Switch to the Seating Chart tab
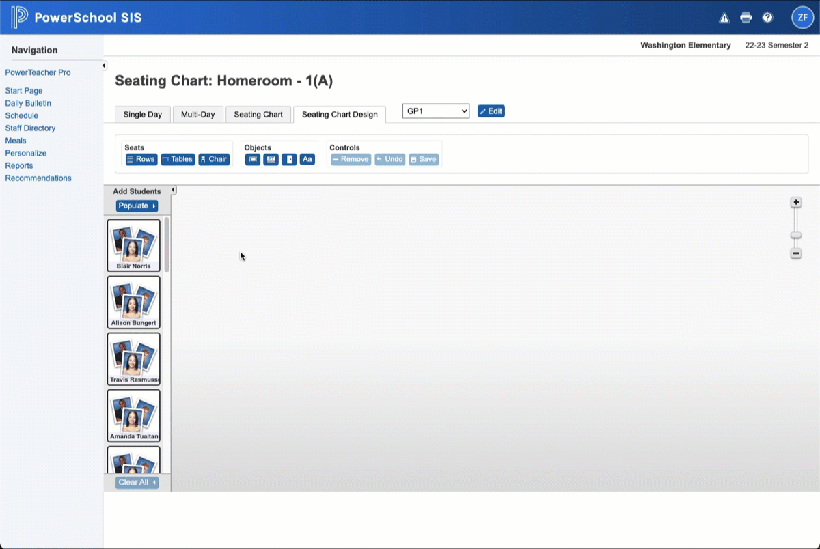The width and height of the screenshot is (820, 549). click(258, 114)
